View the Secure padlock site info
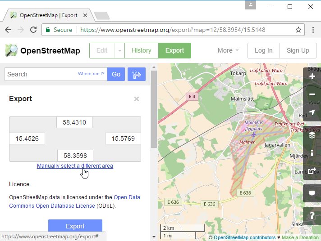The width and height of the screenshot is (321, 241). point(59,30)
